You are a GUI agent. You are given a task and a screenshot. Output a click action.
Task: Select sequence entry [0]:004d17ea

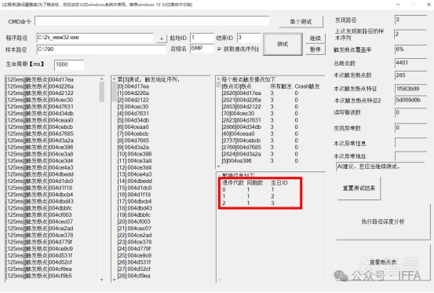[133, 86]
